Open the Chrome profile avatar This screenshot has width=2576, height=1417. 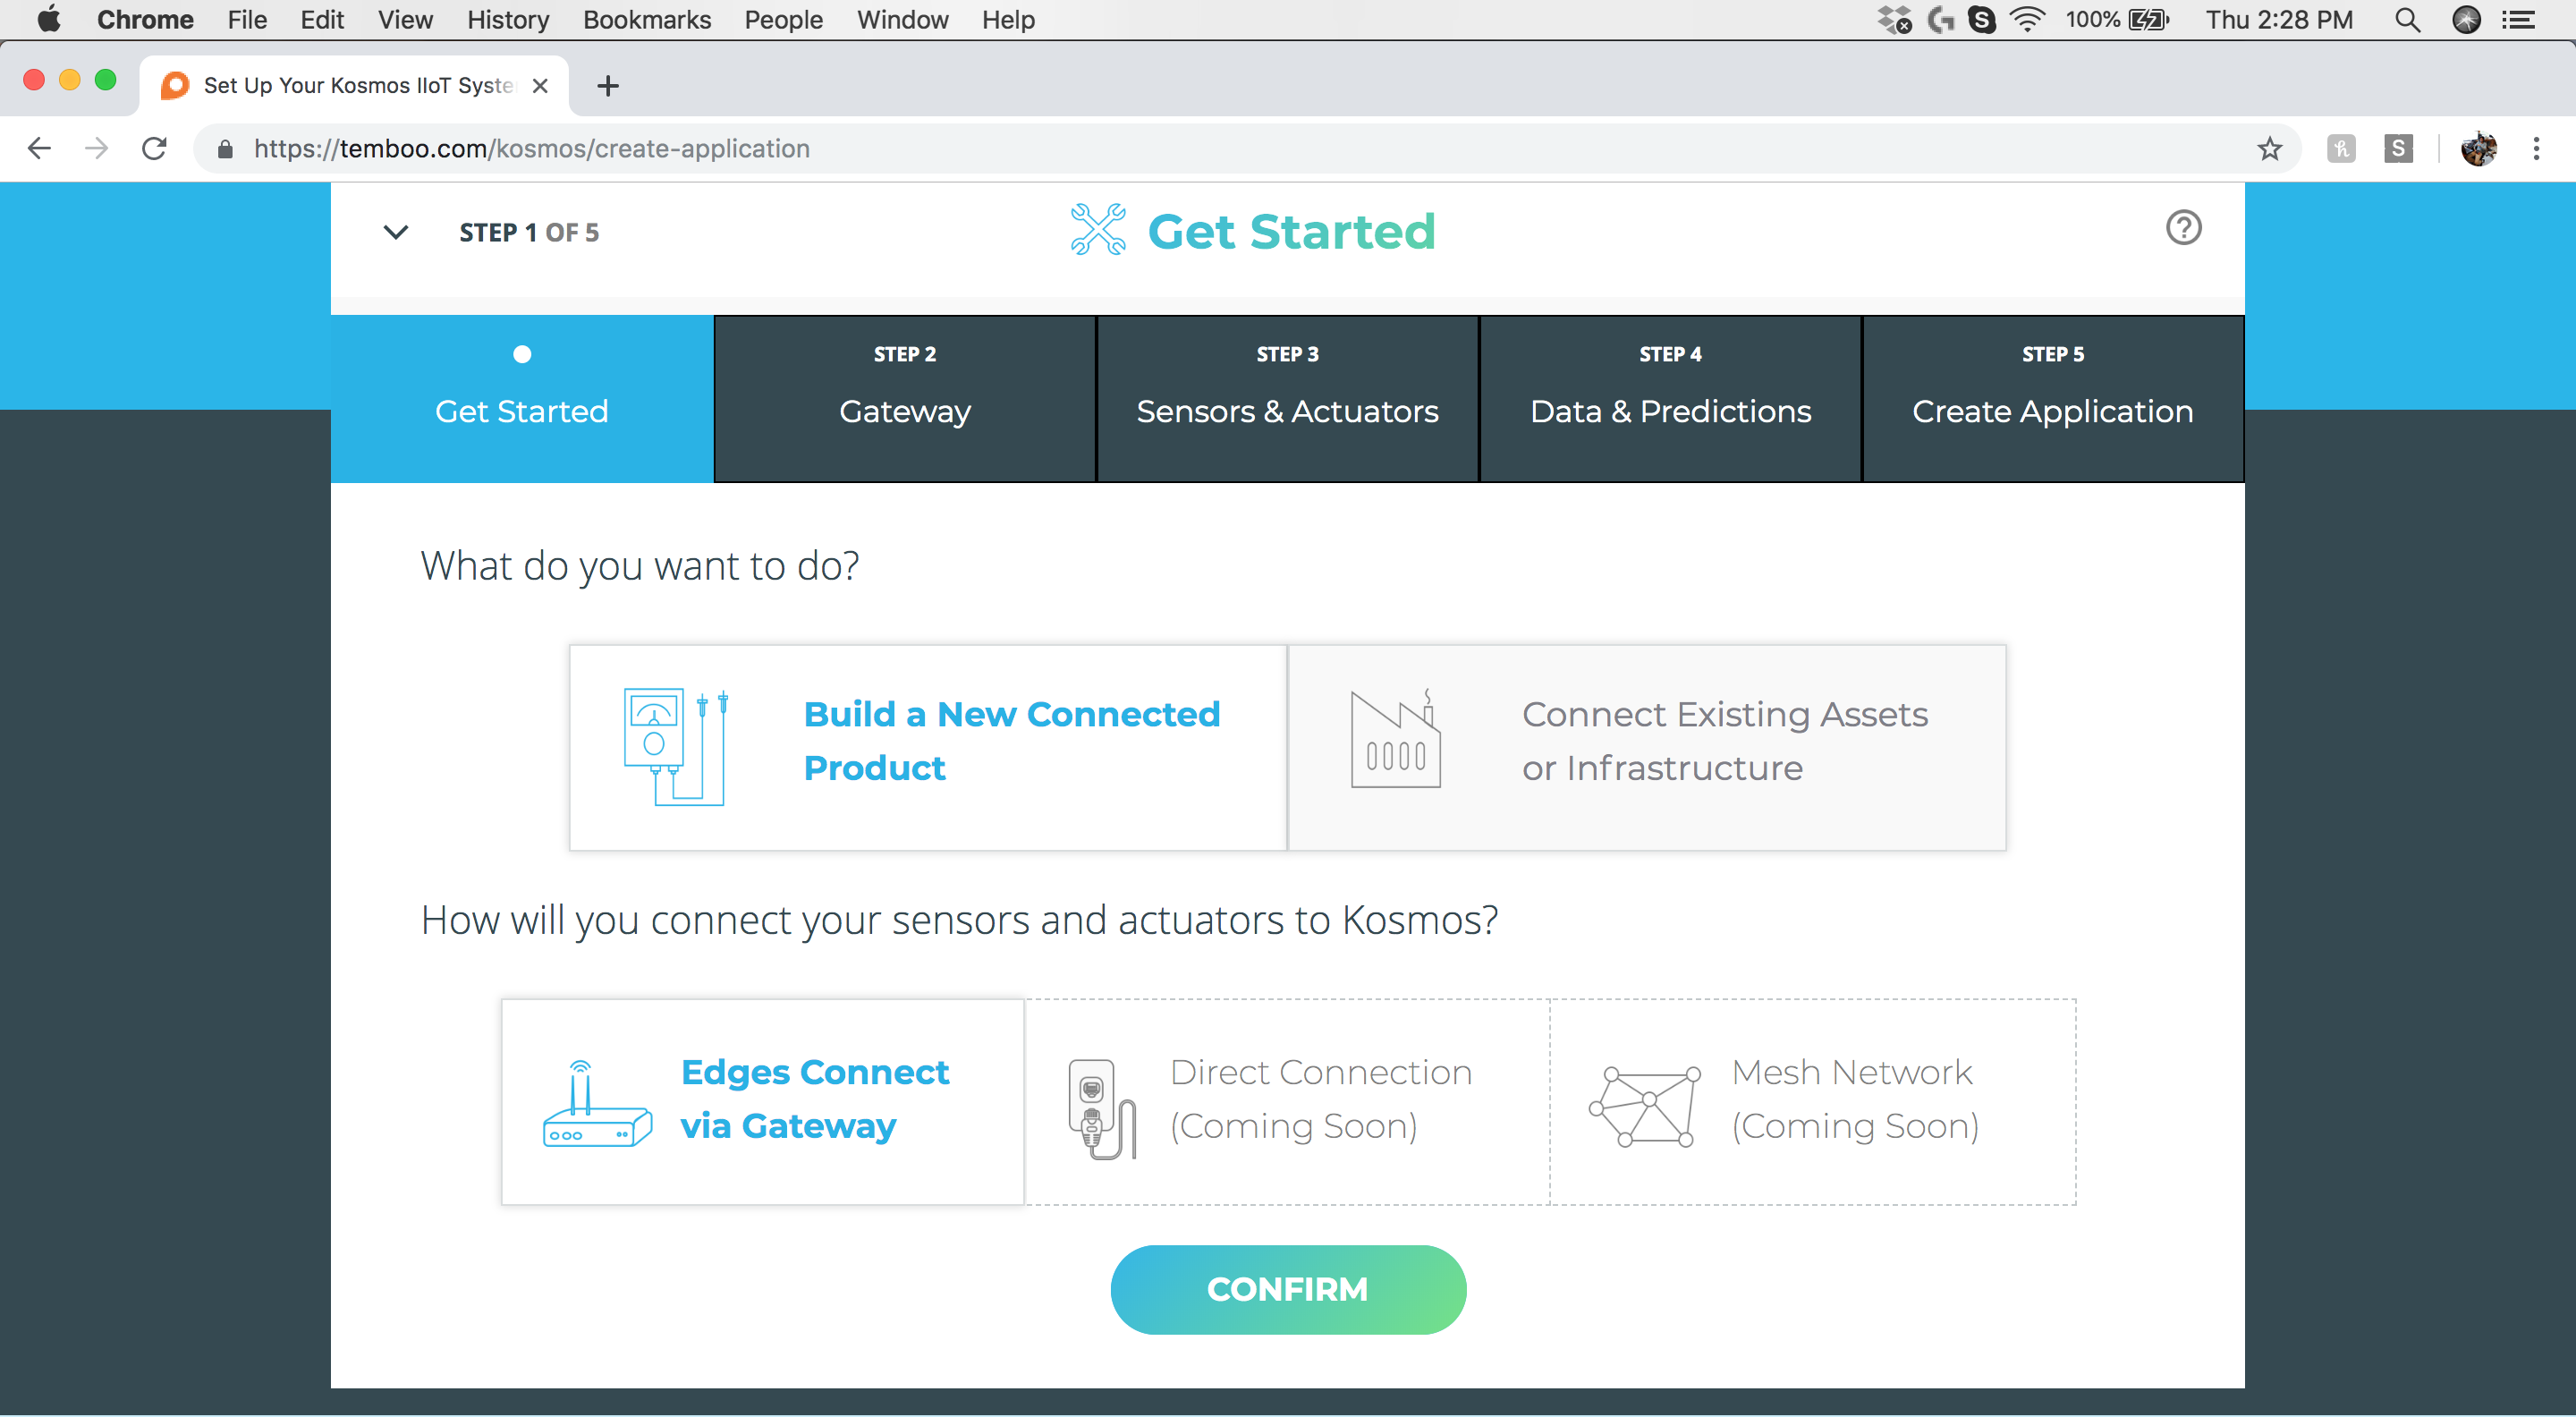coord(2479,149)
